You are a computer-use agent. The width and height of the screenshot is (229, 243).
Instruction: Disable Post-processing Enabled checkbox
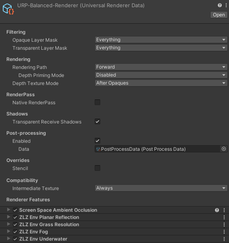click(x=97, y=141)
